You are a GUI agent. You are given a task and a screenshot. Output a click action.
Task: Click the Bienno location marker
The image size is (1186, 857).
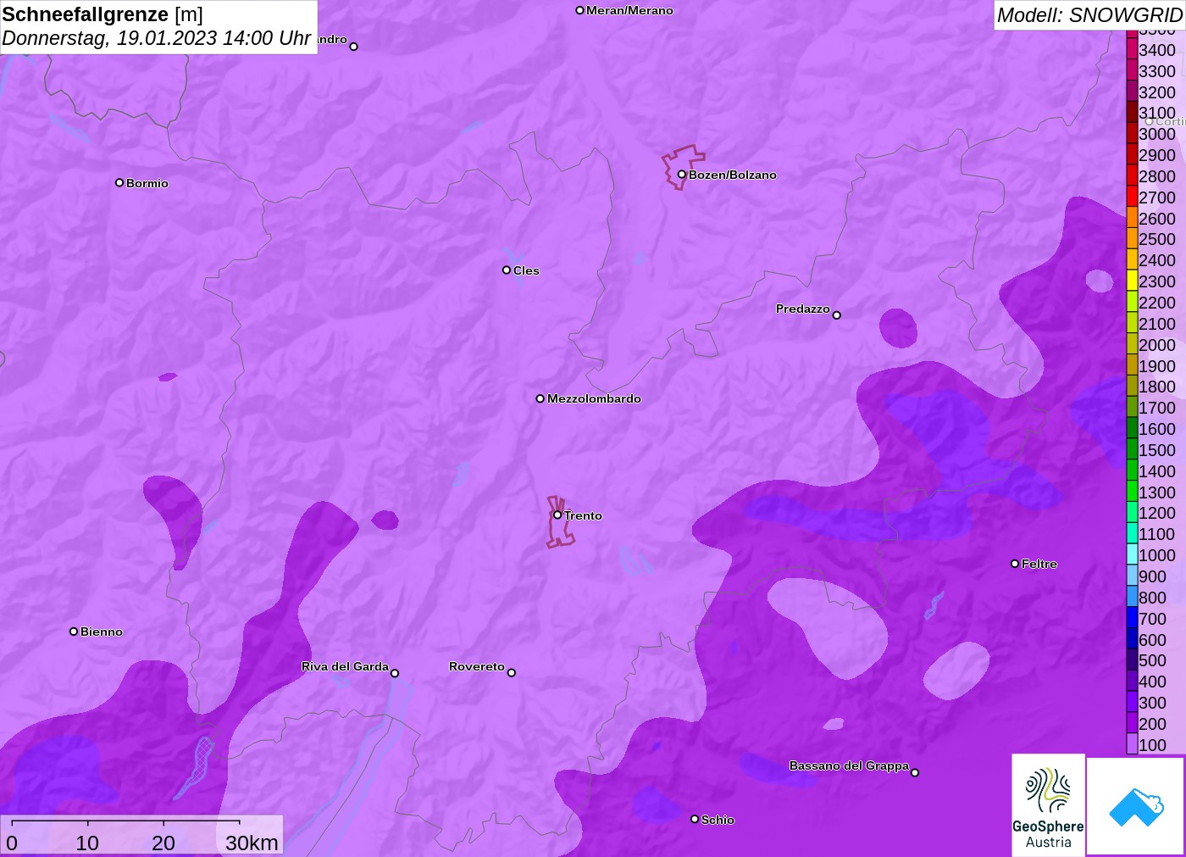click(x=74, y=632)
